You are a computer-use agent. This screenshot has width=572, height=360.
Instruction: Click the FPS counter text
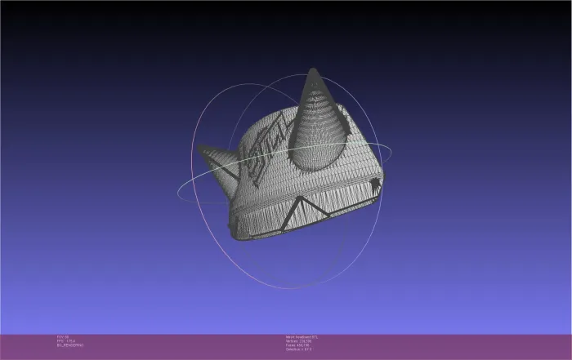[62, 340]
